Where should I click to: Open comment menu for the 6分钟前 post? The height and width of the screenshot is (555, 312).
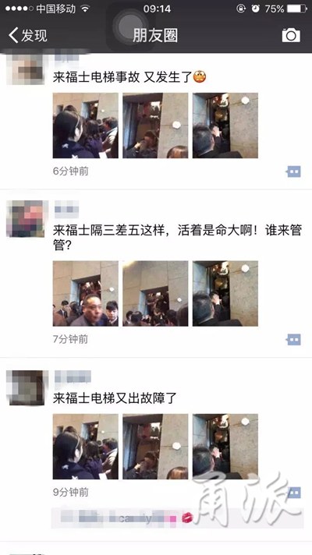pyautogui.click(x=293, y=171)
